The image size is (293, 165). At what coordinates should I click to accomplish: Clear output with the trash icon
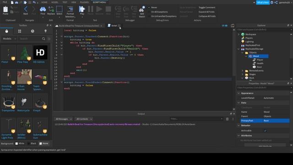pyautogui.click(x=227, y=119)
